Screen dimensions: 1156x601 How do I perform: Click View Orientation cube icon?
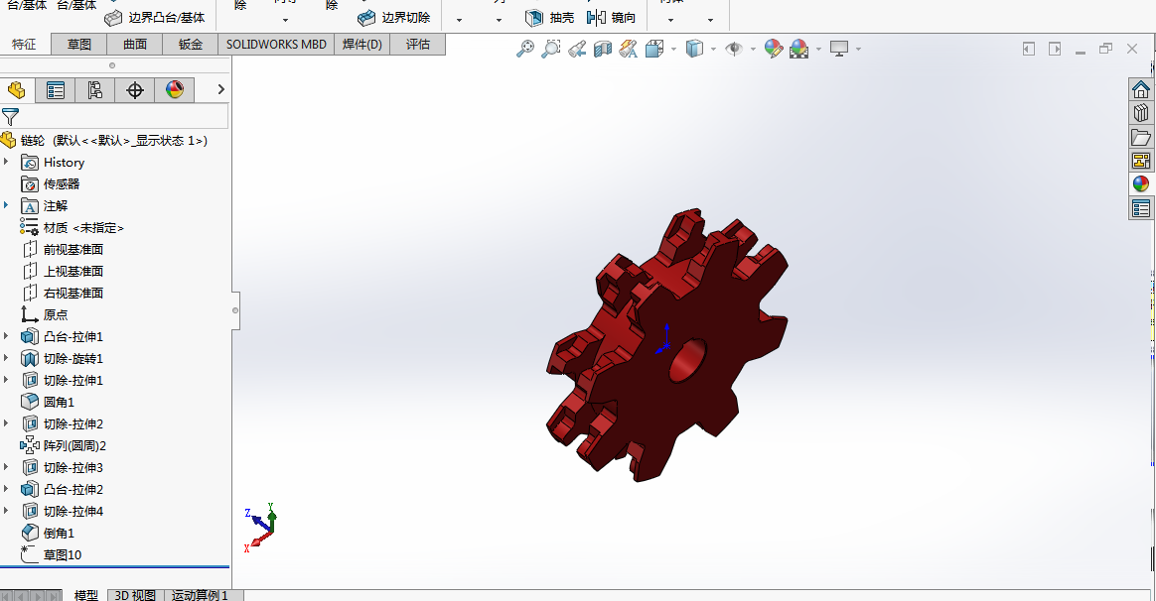click(653, 49)
